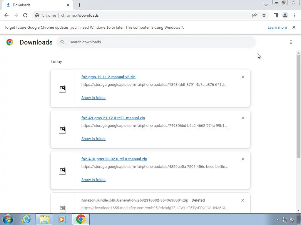Click the 7z file icon for fp2-gms-19.11.2
The width and height of the screenshot is (301, 225).
(62, 88)
